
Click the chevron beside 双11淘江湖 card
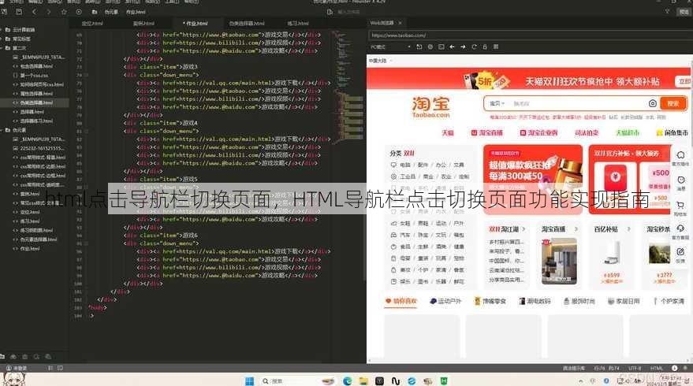point(523,228)
